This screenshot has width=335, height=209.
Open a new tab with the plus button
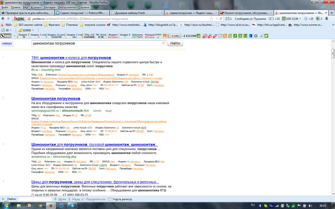click(x=331, y=13)
